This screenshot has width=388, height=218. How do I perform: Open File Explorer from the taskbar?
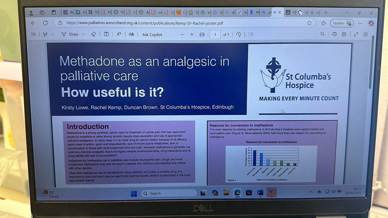pyautogui.click(x=226, y=193)
